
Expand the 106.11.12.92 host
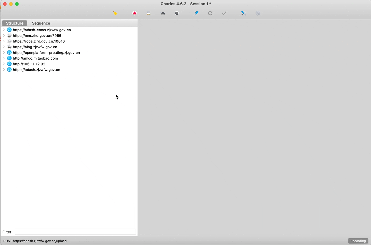[x=4, y=64]
